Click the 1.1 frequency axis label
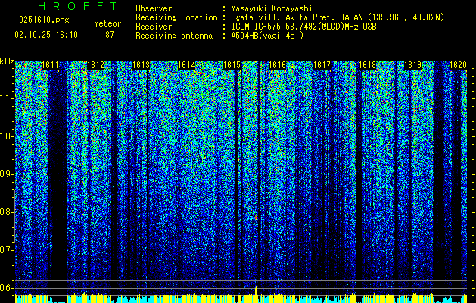476x303 pixels. click(x=6, y=98)
